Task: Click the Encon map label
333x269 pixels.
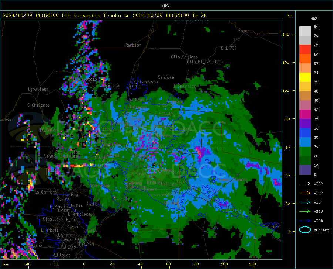Action: (x=244, y=31)
